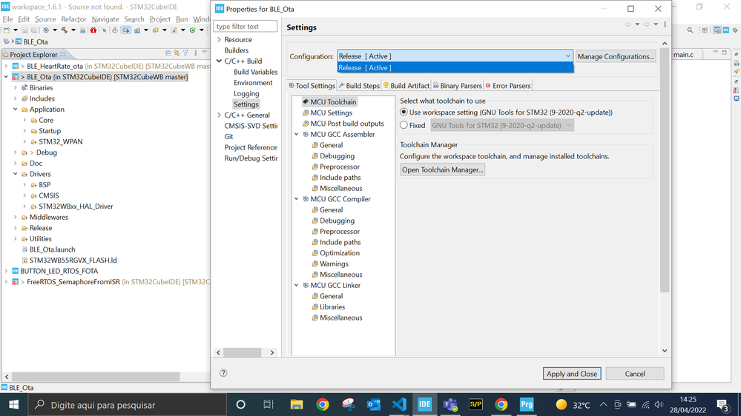Click the type filter text field
741x416 pixels.
[246, 27]
